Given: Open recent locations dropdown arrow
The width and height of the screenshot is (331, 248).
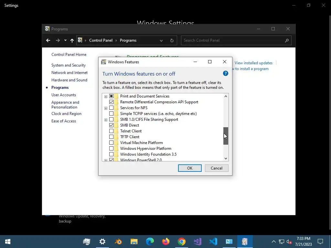Looking at the screenshot, I should click(65, 40).
